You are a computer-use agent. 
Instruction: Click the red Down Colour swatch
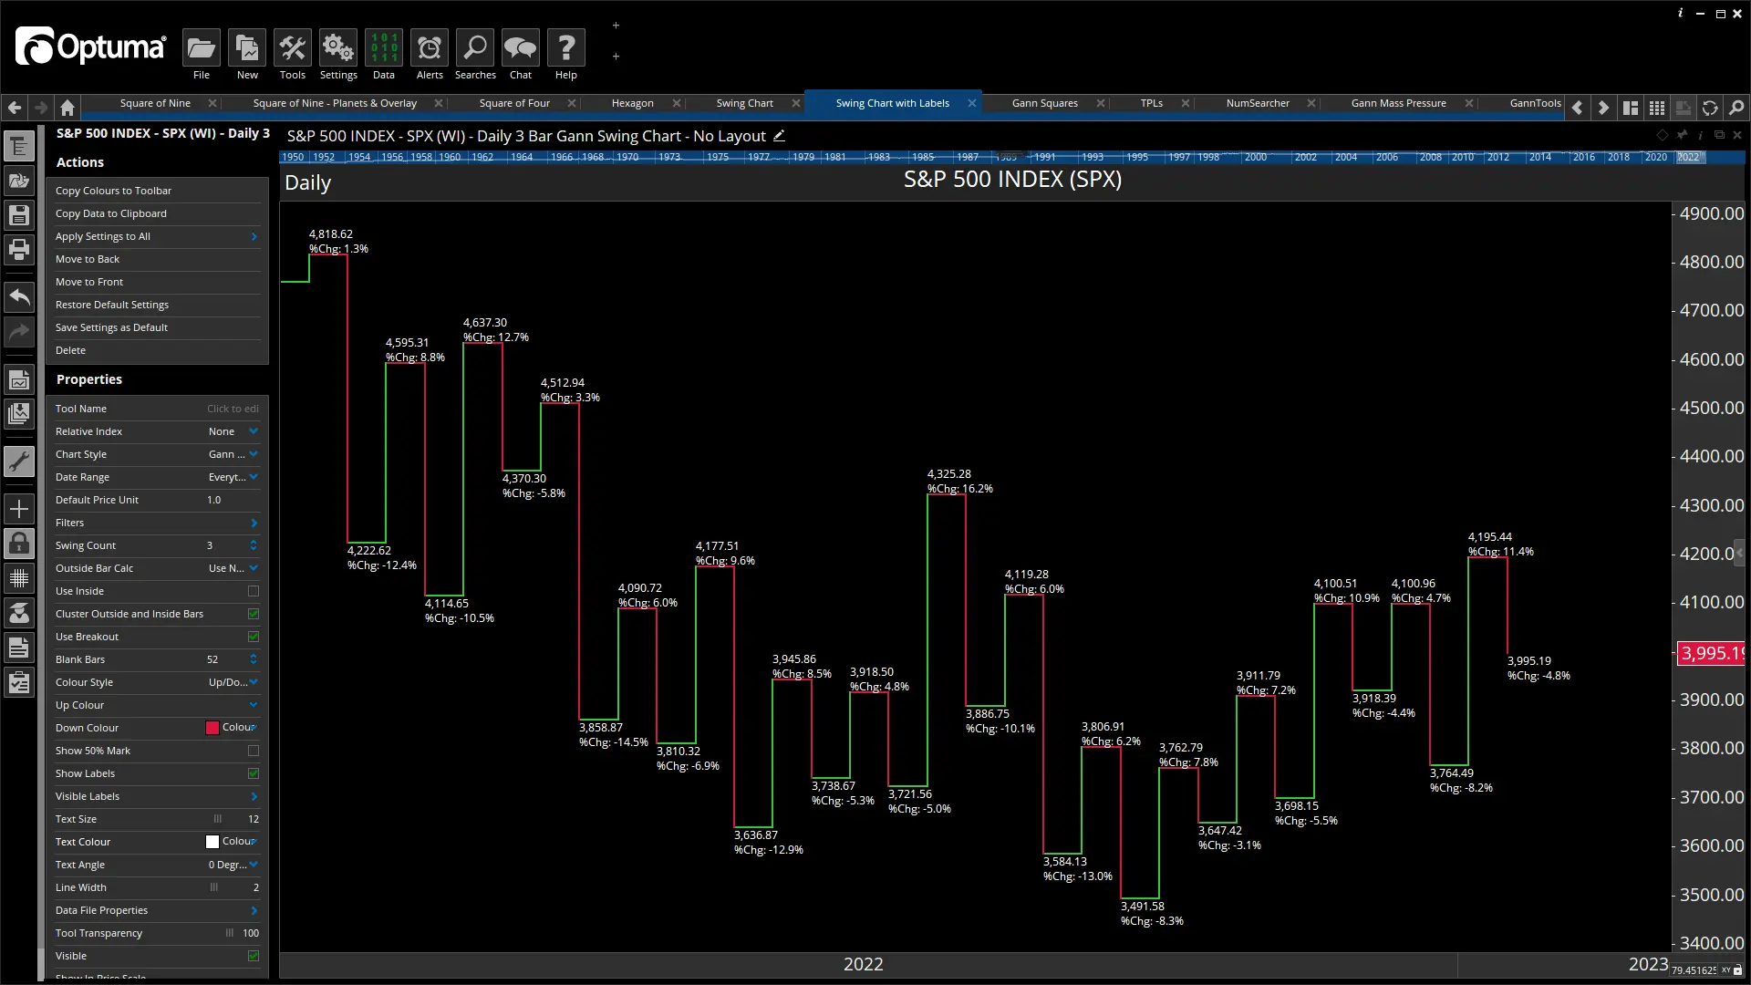pyautogui.click(x=212, y=728)
